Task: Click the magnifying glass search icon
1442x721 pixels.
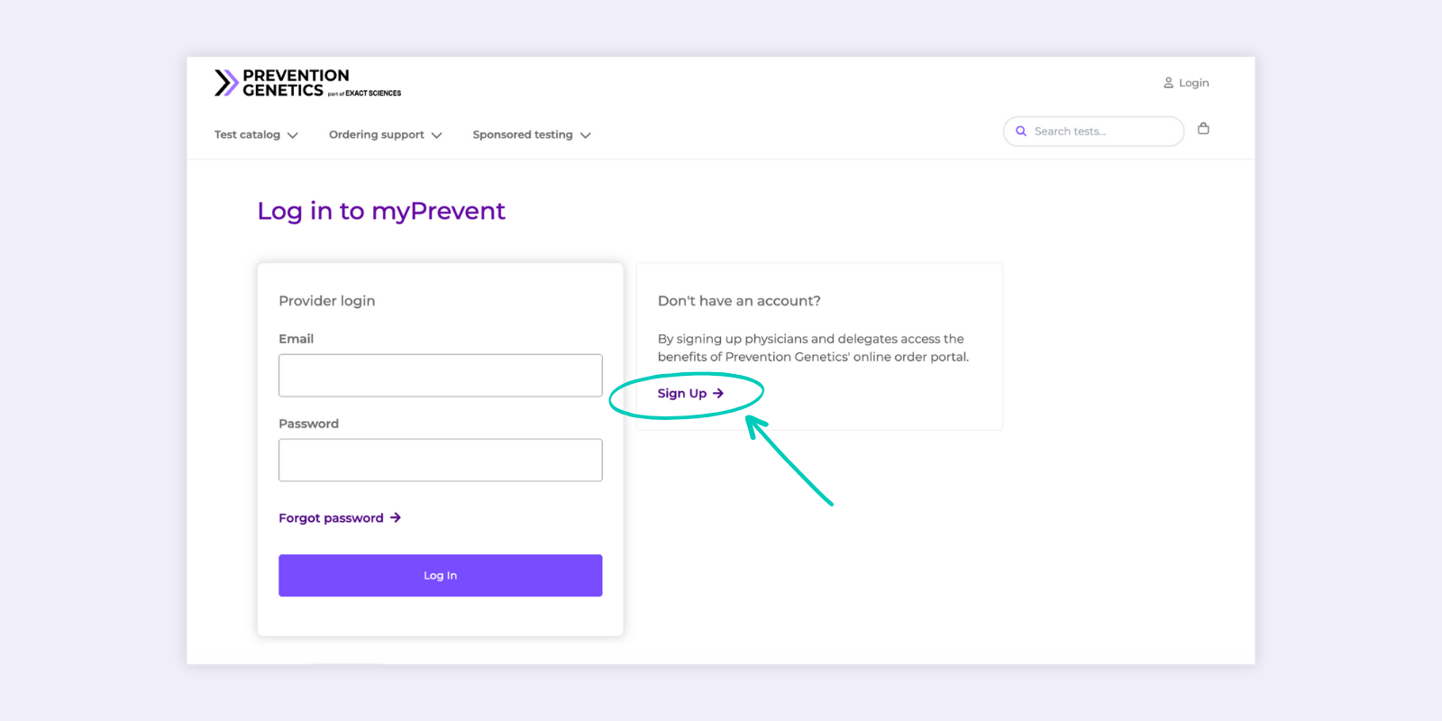Action: point(1021,132)
